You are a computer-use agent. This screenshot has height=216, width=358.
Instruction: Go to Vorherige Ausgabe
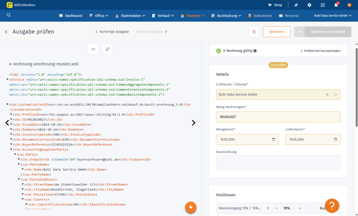112,32
